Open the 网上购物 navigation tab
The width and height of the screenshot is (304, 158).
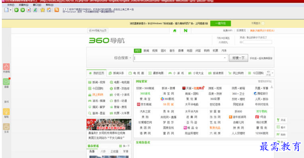(x=236, y=73)
